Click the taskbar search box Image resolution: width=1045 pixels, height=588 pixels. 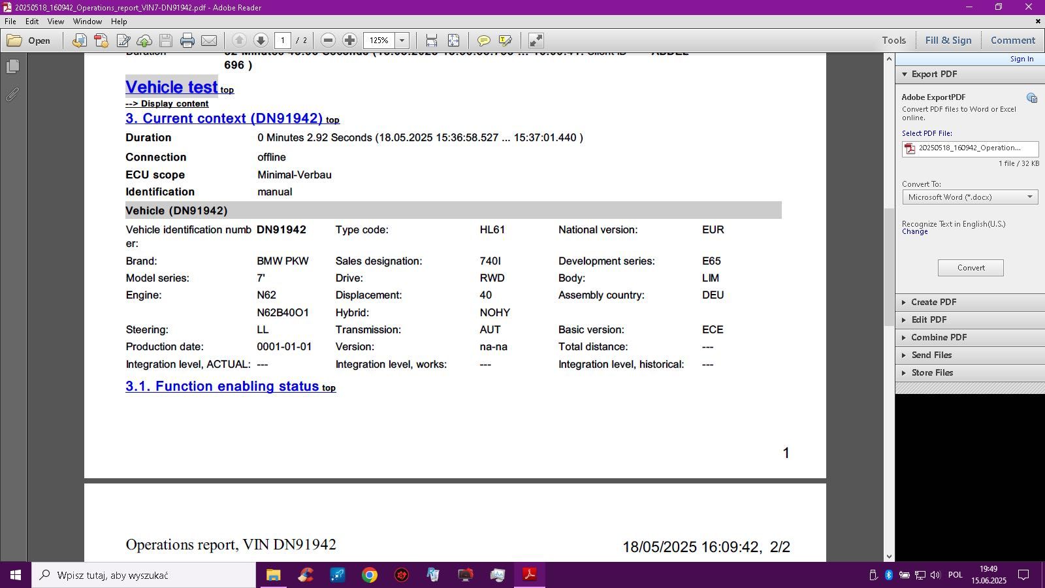coord(144,575)
